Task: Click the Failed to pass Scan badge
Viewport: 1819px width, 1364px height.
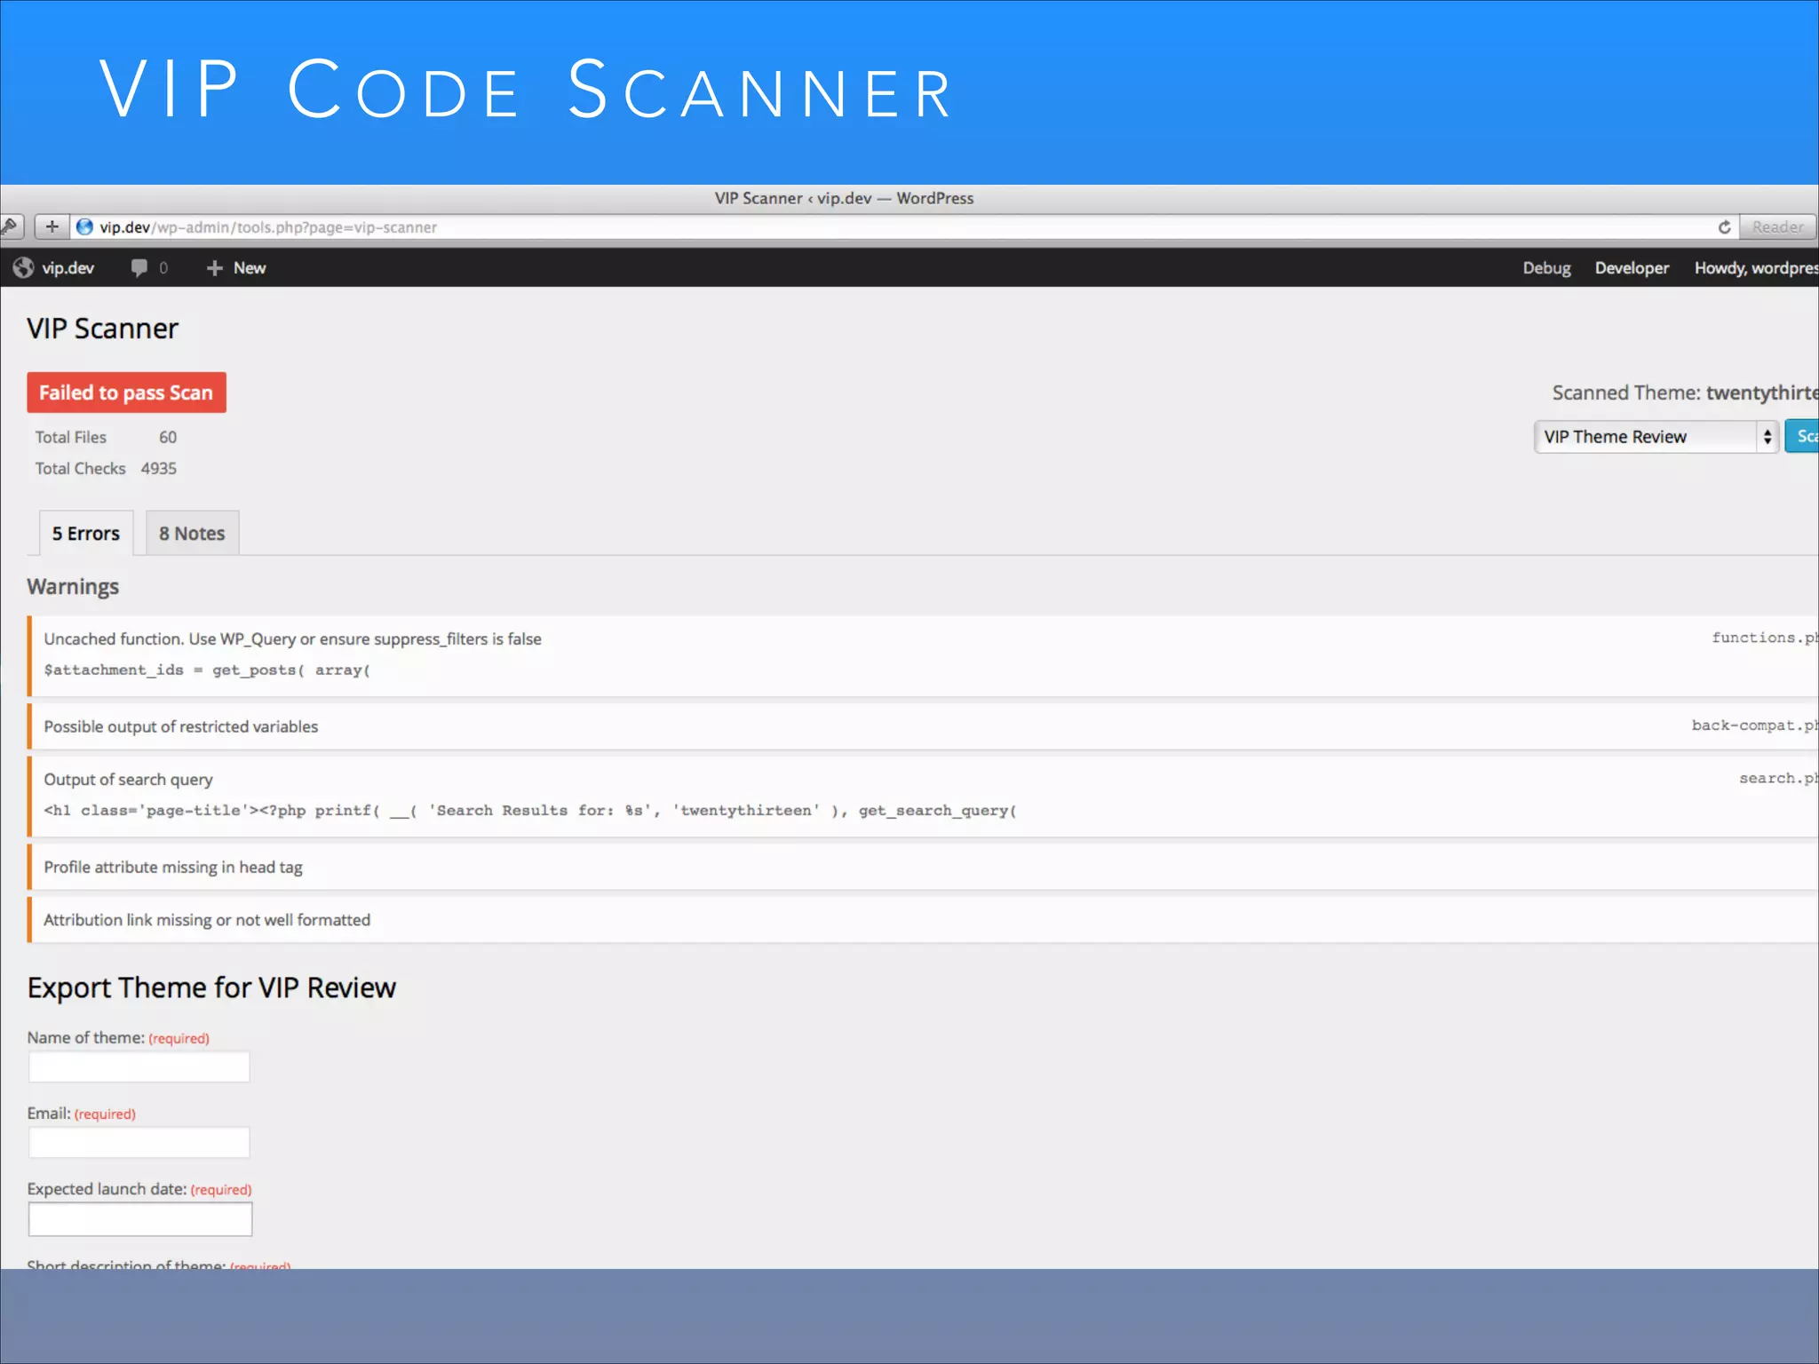Action: click(x=126, y=393)
